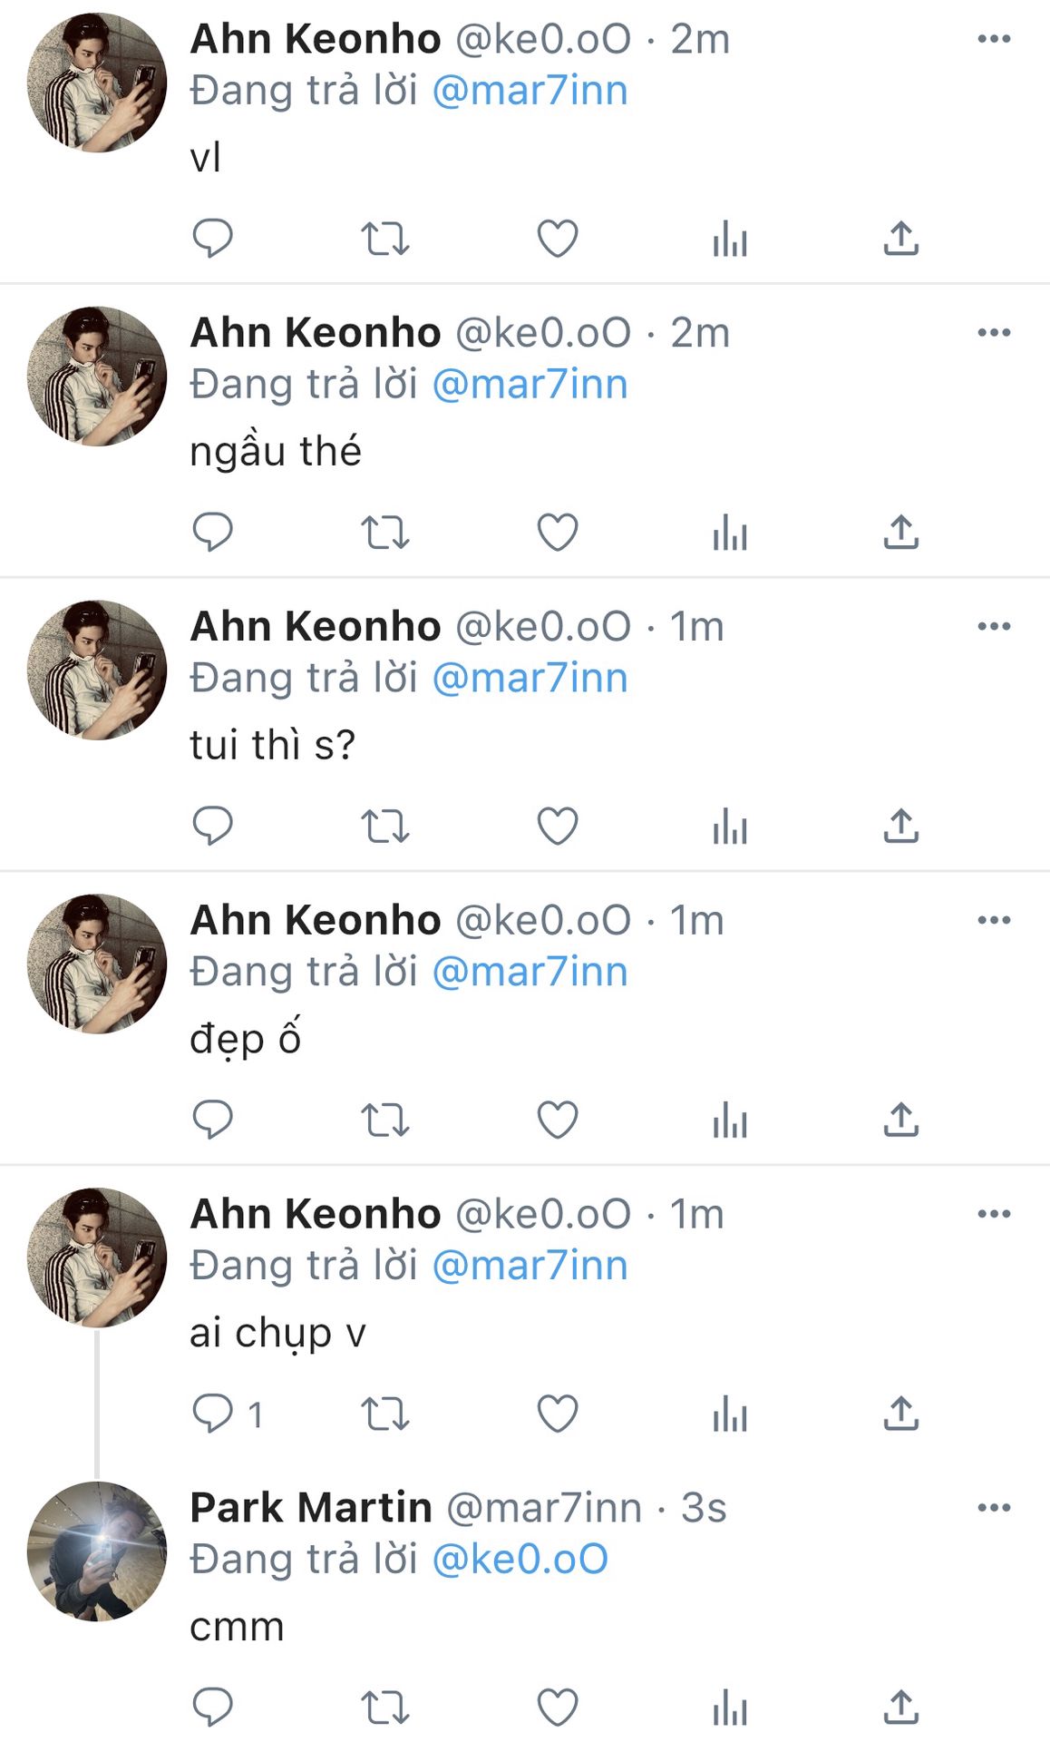This screenshot has height=1742, width=1050.
Task: Open more options on the "vl" tweet
Action: click(x=994, y=39)
